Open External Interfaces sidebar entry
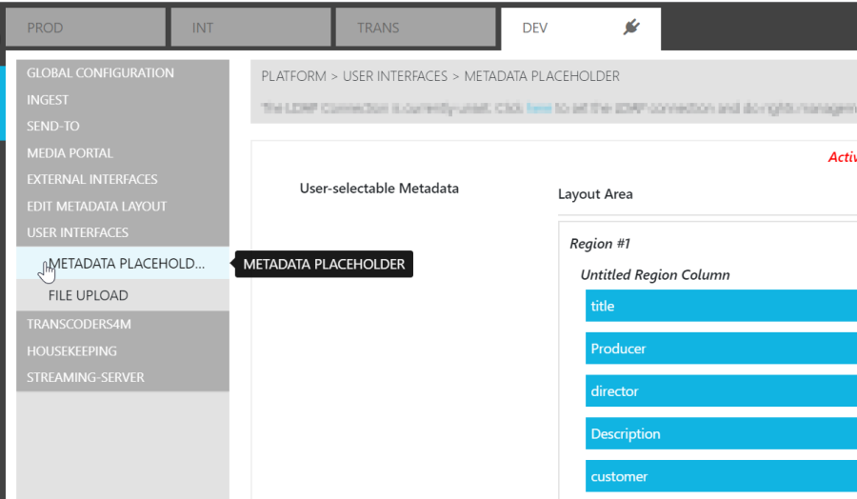The width and height of the screenshot is (857, 499). pos(92,180)
